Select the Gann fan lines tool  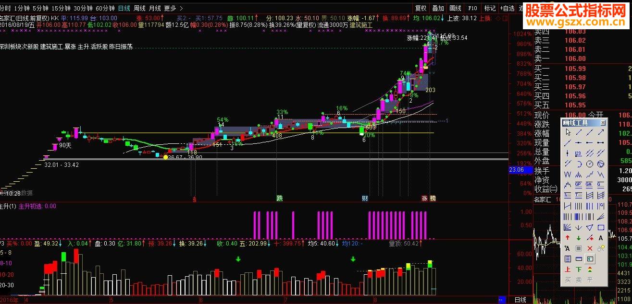pos(568,227)
